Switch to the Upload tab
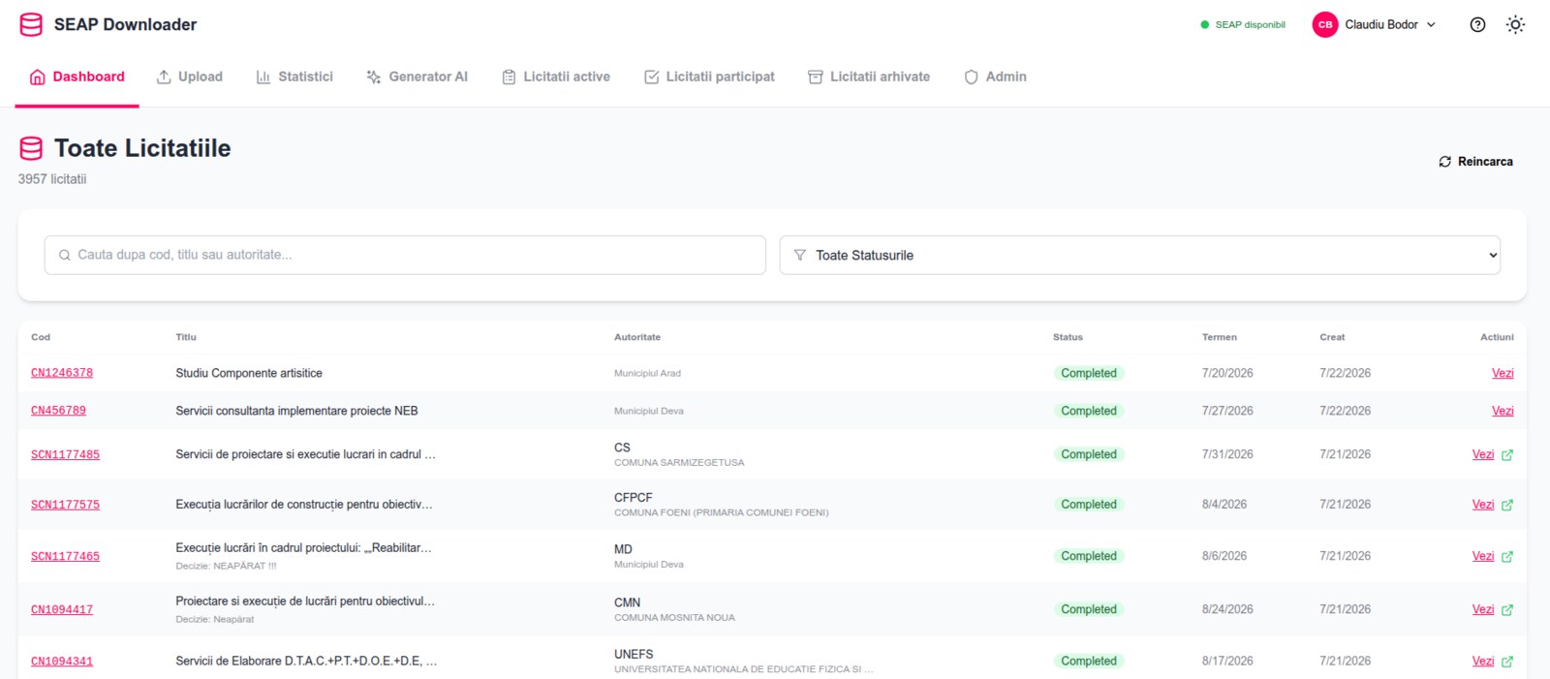 190,77
